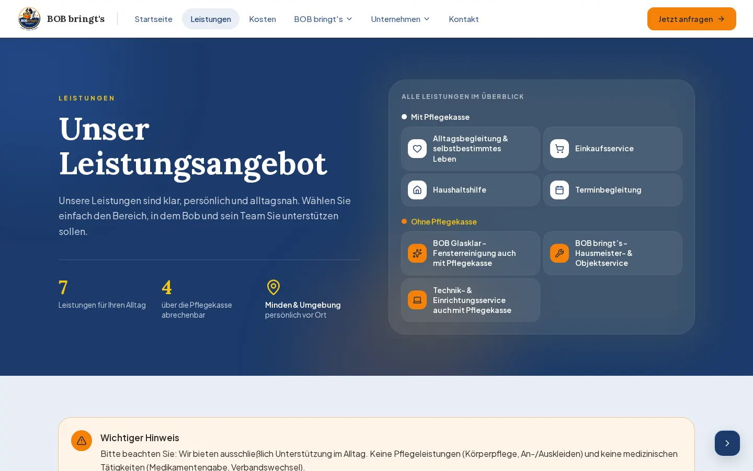Click the 'Ohne Pflegekasse' section label
Image resolution: width=753 pixels, height=471 pixels.
pyautogui.click(x=444, y=221)
